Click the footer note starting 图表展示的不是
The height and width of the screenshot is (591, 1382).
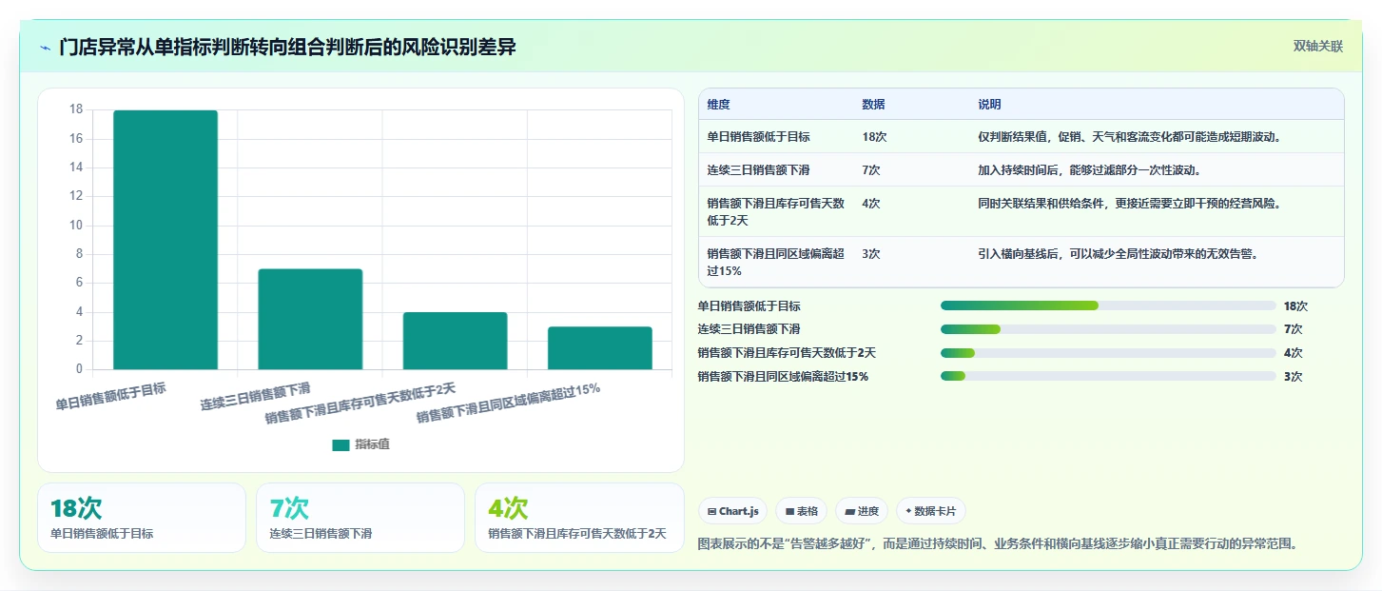pyautogui.click(x=997, y=544)
